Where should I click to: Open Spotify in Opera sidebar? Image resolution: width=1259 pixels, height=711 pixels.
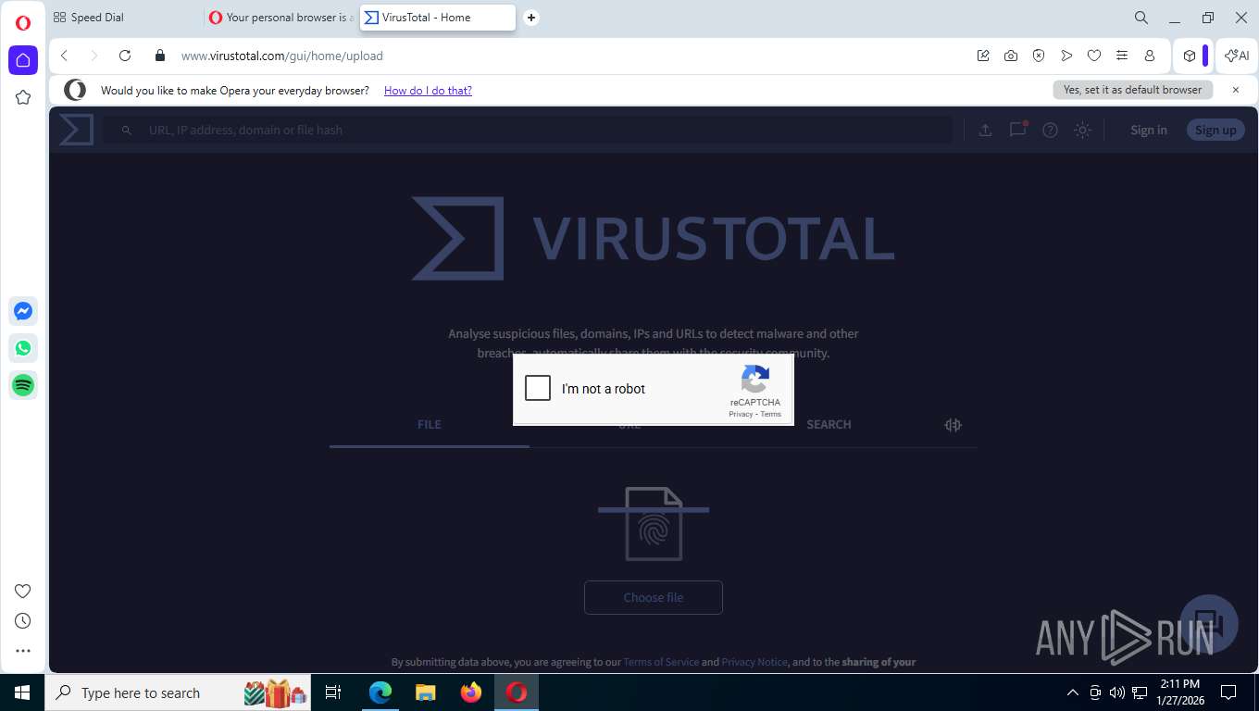(x=23, y=385)
